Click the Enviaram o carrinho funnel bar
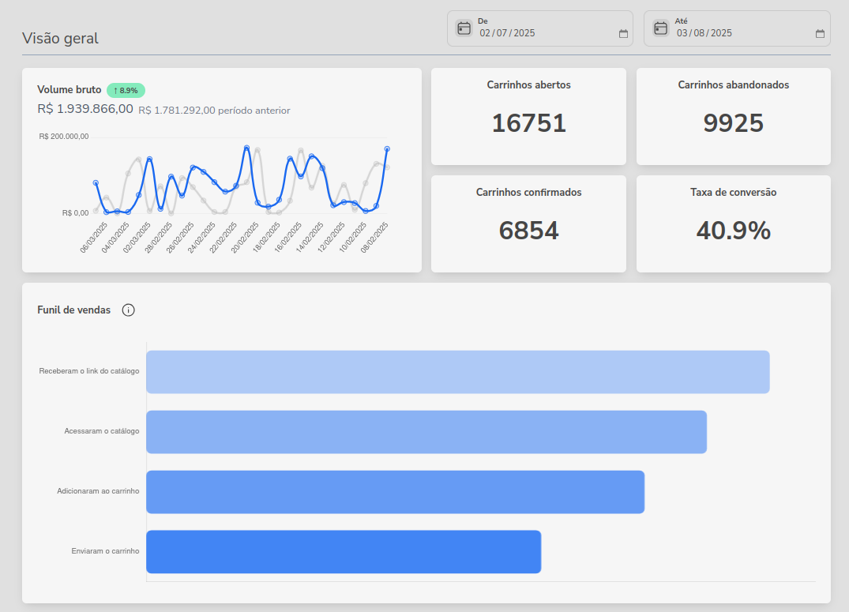 [344, 552]
